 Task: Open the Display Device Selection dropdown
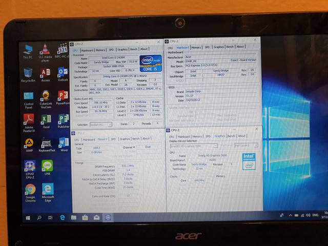[194, 146]
